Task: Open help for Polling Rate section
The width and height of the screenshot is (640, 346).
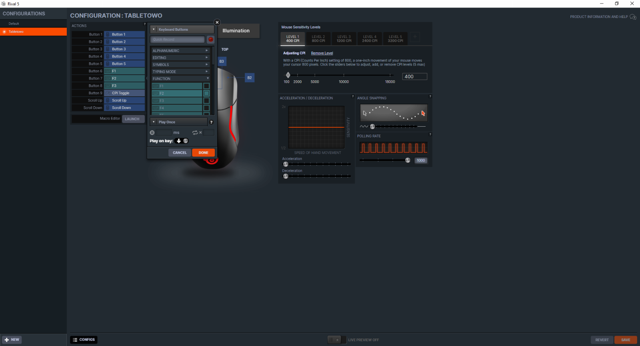Action: point(430,134)
